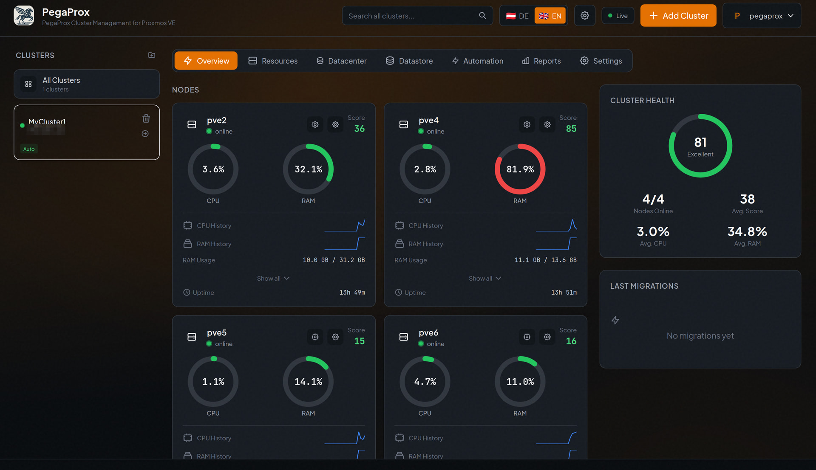Open the global settings gear in header
The width and height of the screenshot is (816, 470).
click(x=584, y=16)
